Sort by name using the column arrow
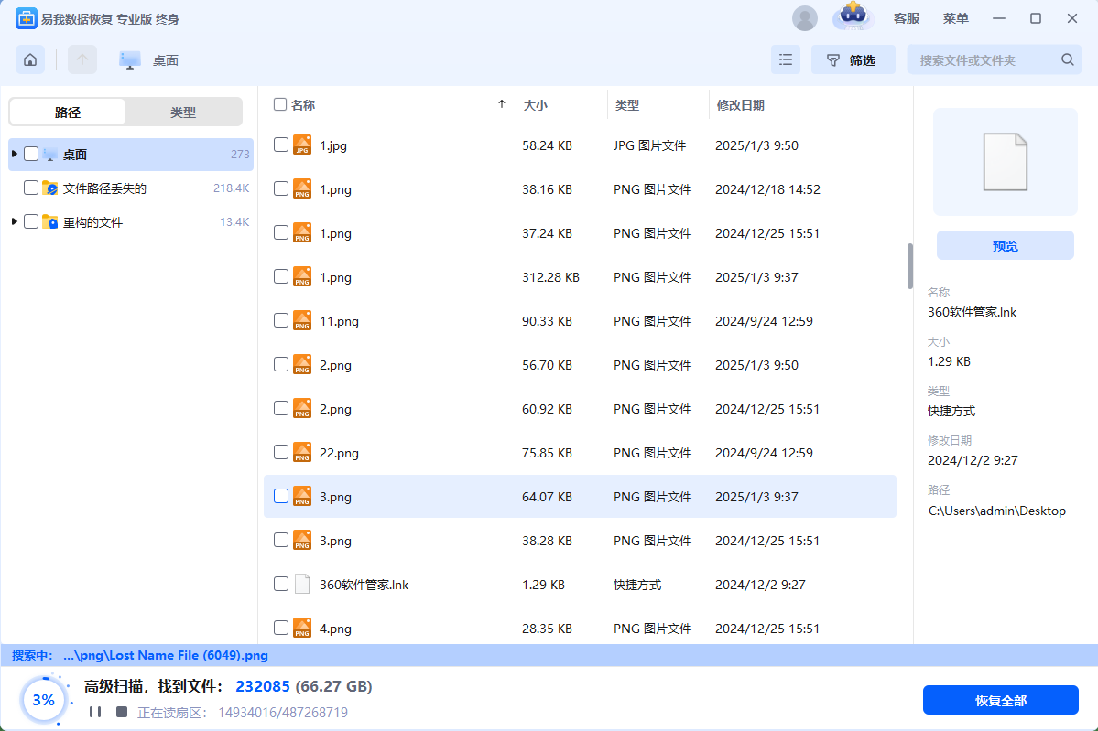 coord(501,104)
